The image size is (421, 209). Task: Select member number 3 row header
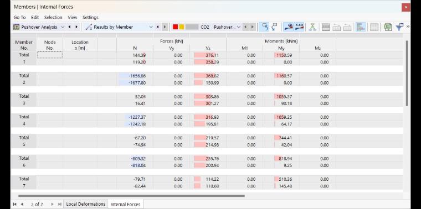click(24, 103)
